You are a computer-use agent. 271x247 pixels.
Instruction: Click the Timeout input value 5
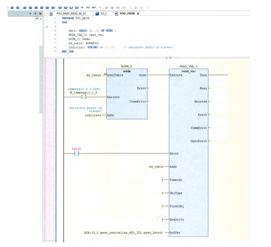pyautogui.click(x=163, y=180)
